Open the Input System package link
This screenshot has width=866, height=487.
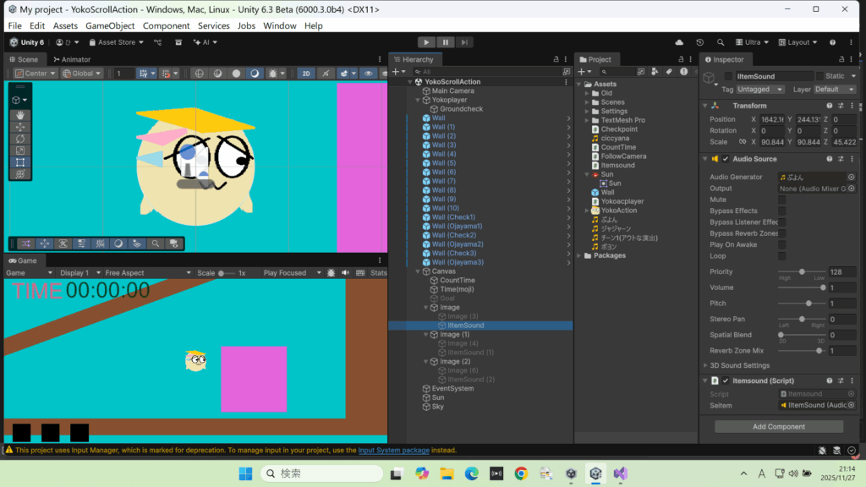pyautogui.click(x=393, y=451)
